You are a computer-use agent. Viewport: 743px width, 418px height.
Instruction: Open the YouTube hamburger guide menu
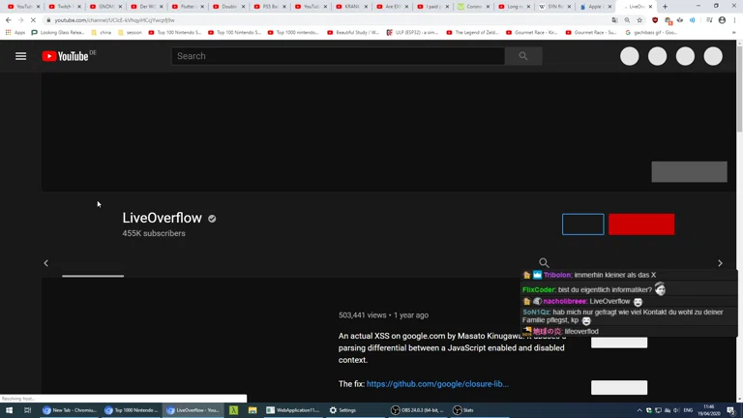point(21,56)
